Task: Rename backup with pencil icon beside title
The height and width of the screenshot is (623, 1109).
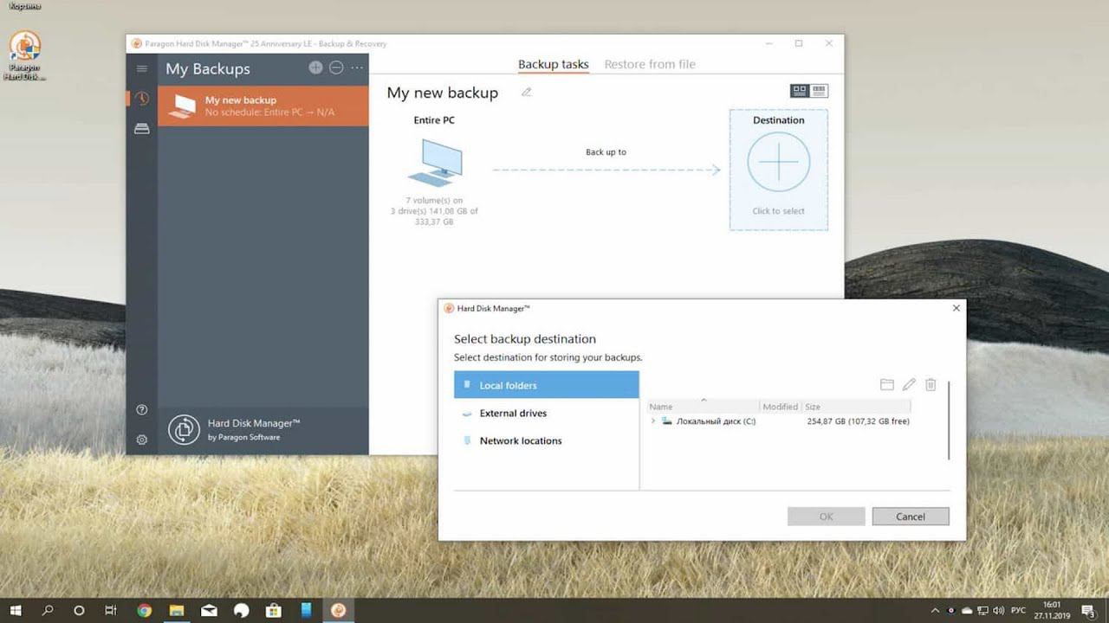Action: [526, 92]
